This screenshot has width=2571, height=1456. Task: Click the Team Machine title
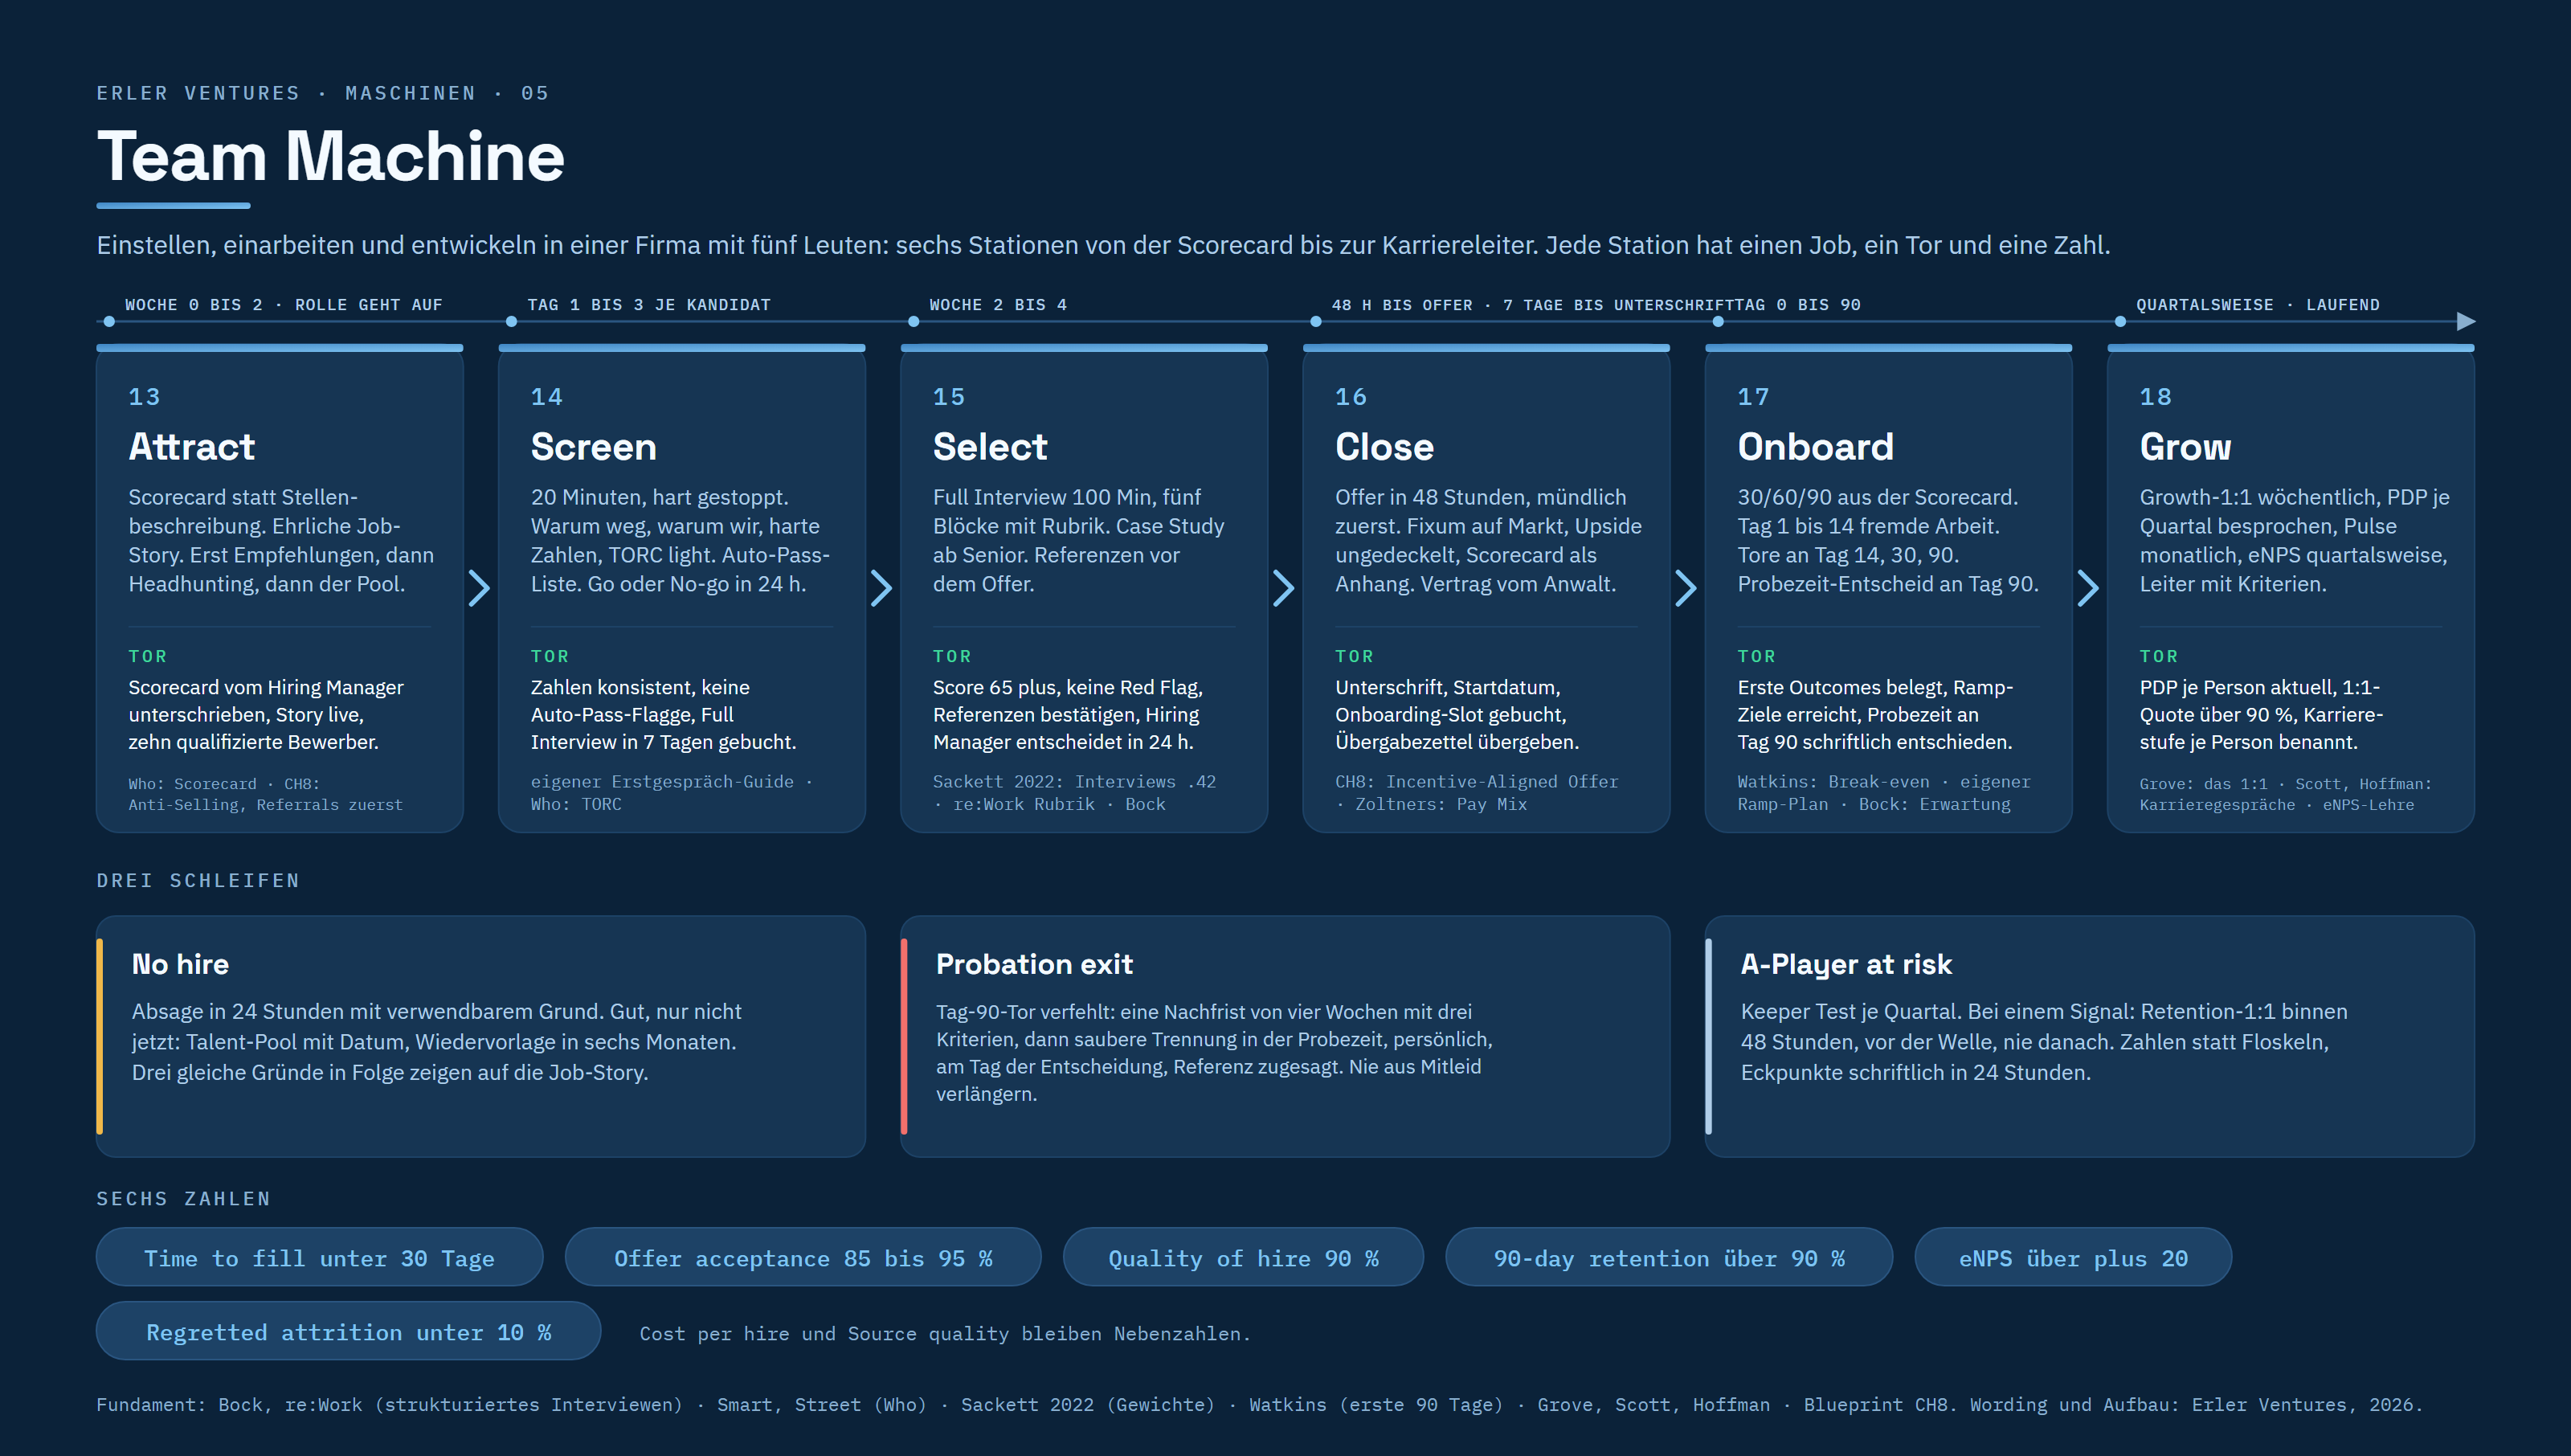coord(331,156)
